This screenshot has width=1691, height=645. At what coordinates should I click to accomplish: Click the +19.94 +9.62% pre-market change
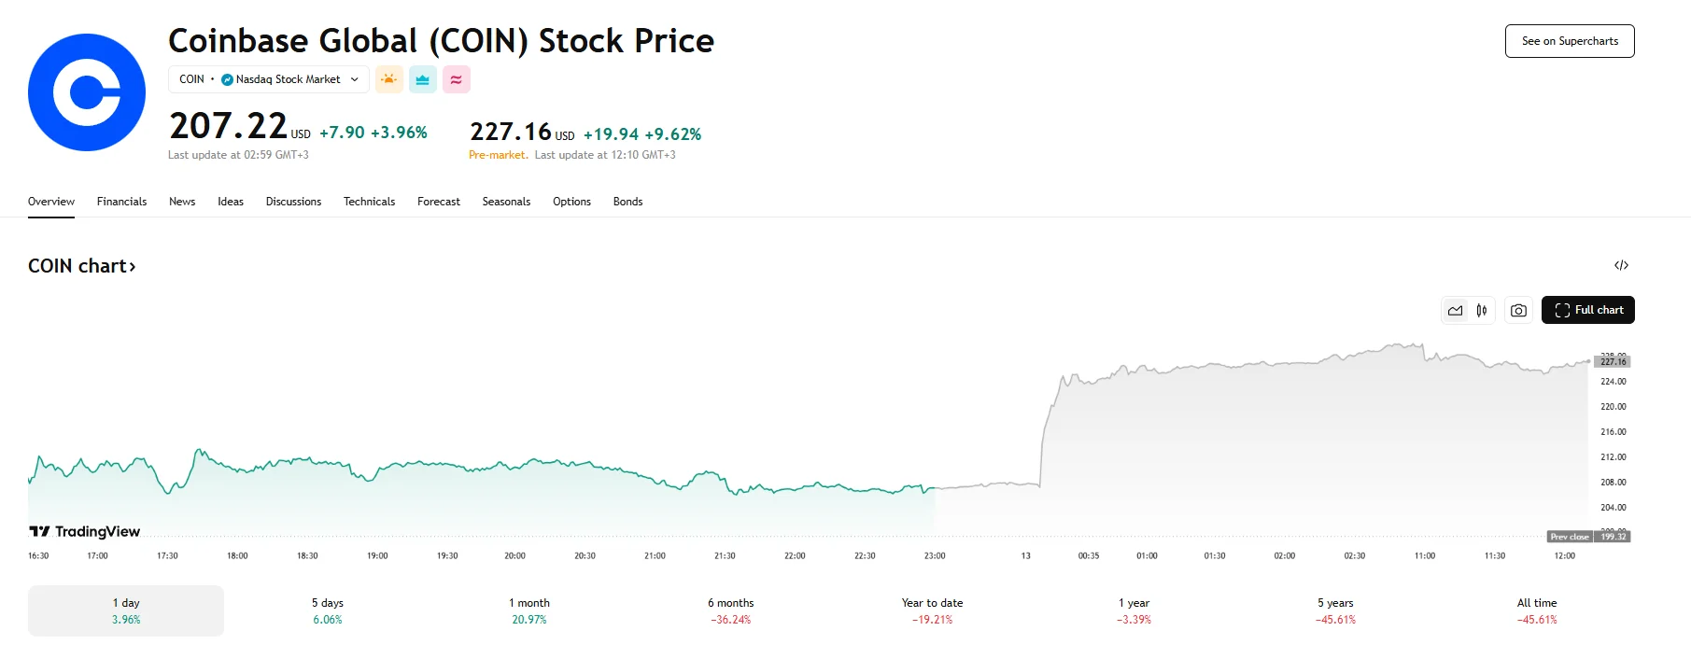tap(642, 134)
